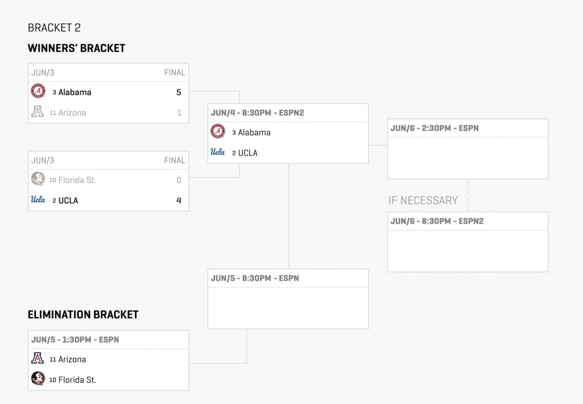Click Alabama's final score of 5
This screenshot has height=404, width=583.
point(179,92)
